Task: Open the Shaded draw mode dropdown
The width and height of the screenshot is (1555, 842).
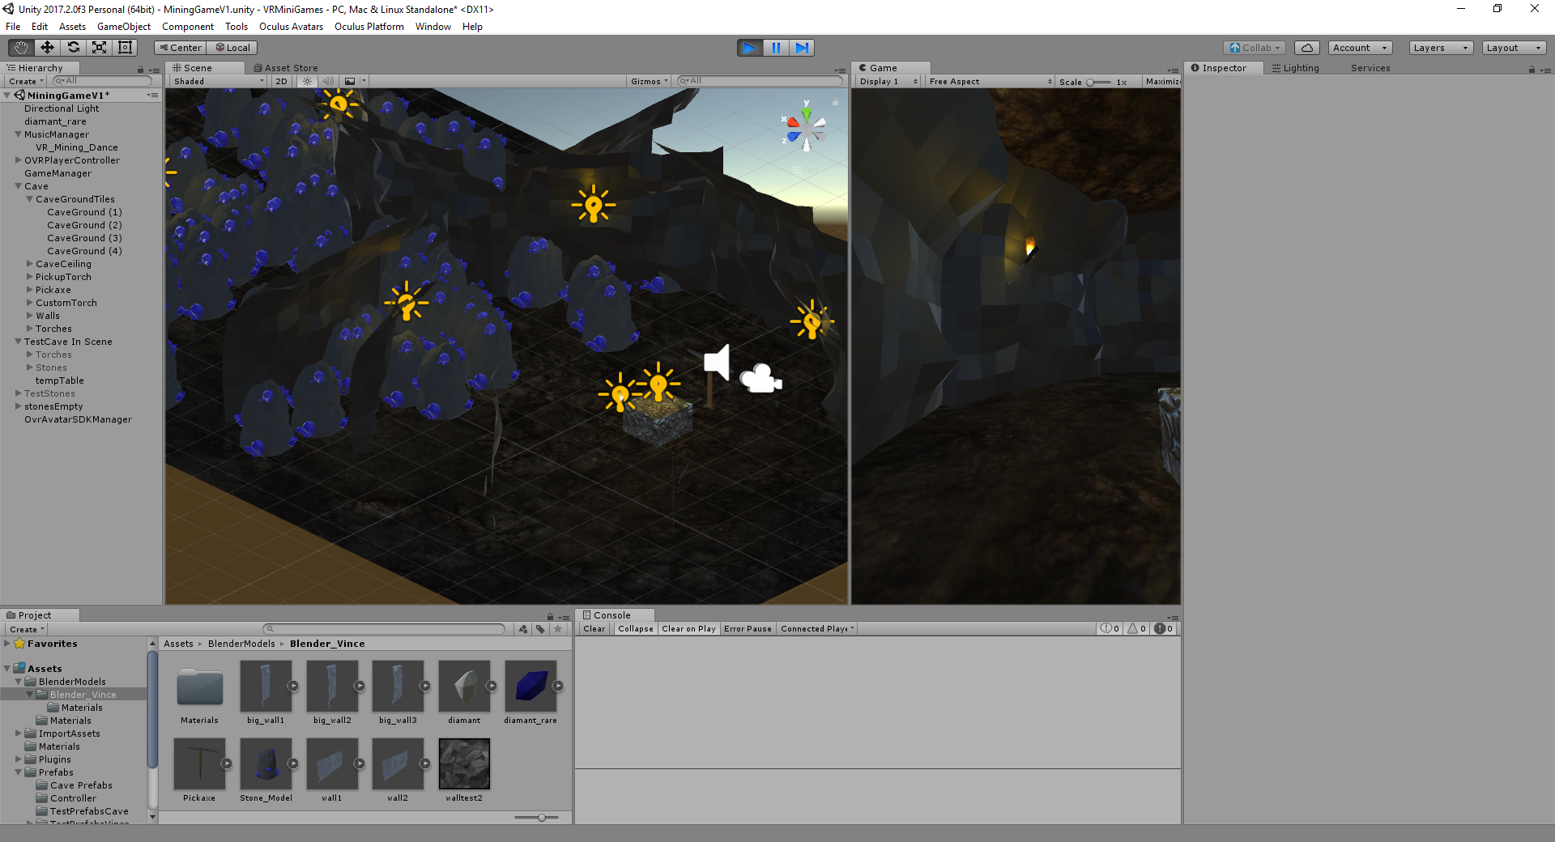Action: coord(218,81)
